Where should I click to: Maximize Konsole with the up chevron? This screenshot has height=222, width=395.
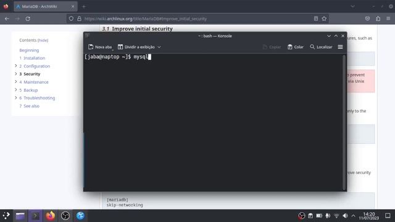click(336, 36)
